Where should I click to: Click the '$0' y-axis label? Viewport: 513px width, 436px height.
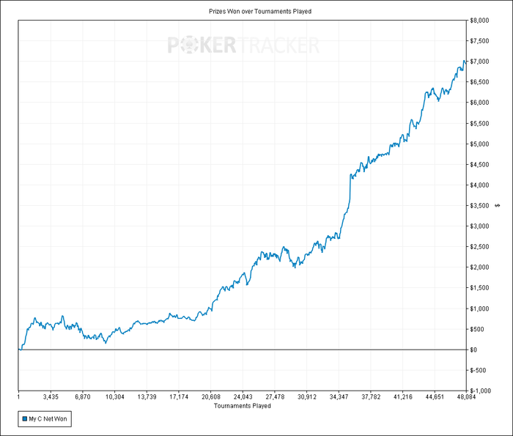click(x=473, y=350)
